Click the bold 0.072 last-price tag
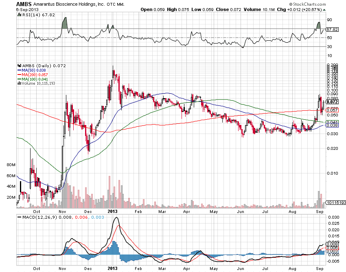This screenshot has width=346, height=272. pos(332,102)
